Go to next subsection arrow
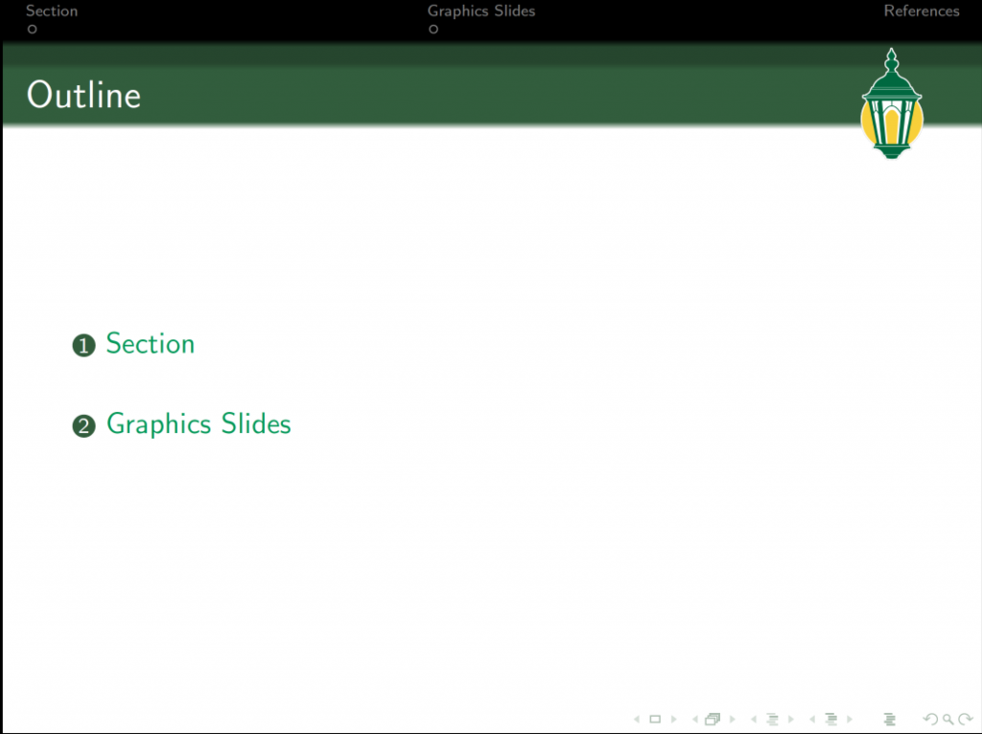 click(791, 719)
